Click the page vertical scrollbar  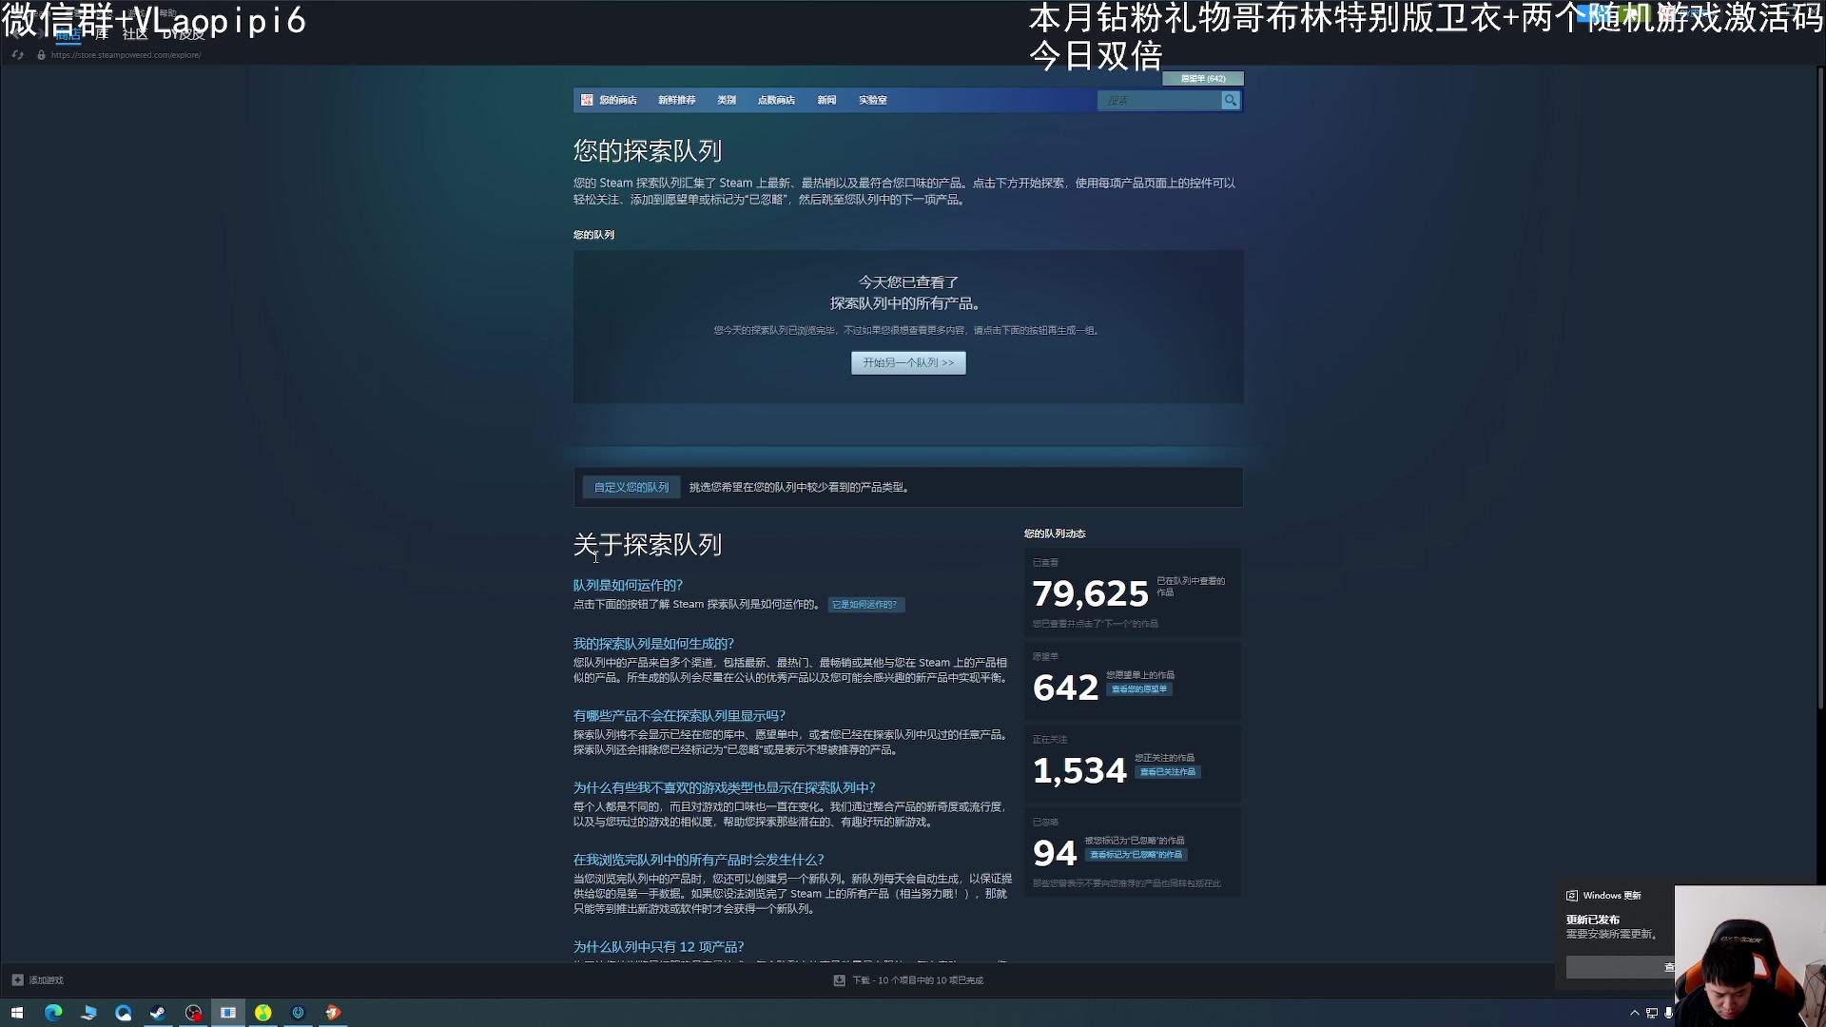(1820, 390)
